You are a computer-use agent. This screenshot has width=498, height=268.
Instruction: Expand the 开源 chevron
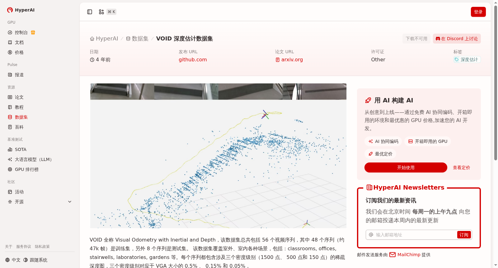[x=70, y=202]
